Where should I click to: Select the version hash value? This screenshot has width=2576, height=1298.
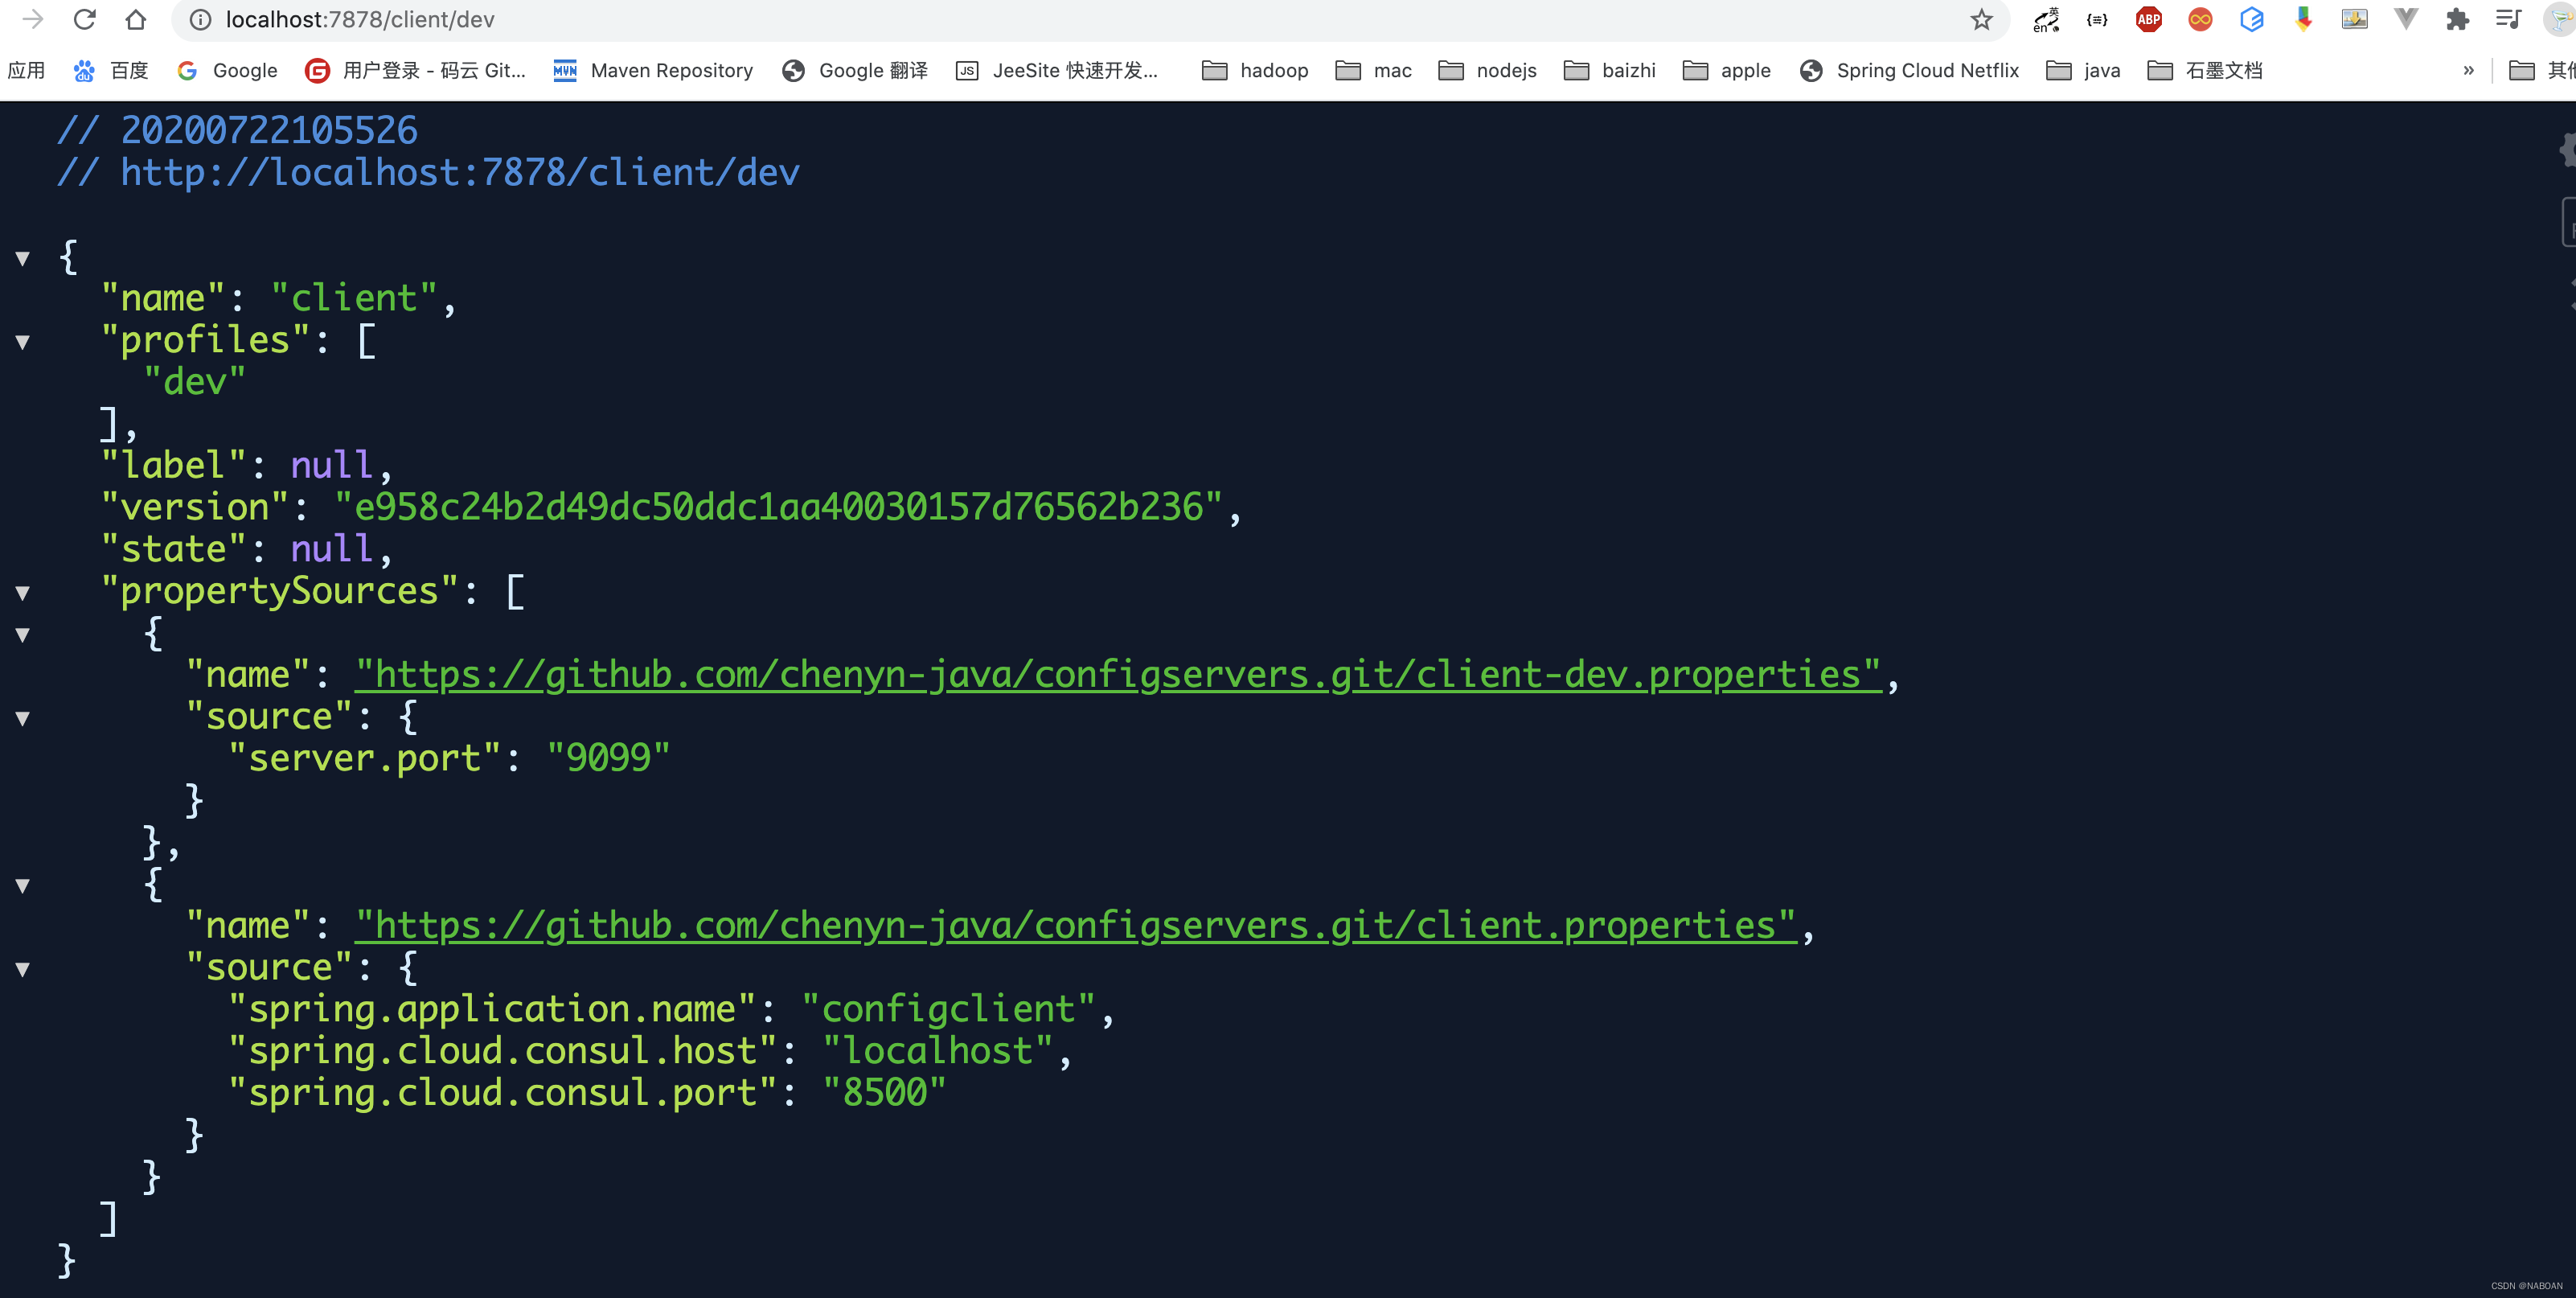779,508
